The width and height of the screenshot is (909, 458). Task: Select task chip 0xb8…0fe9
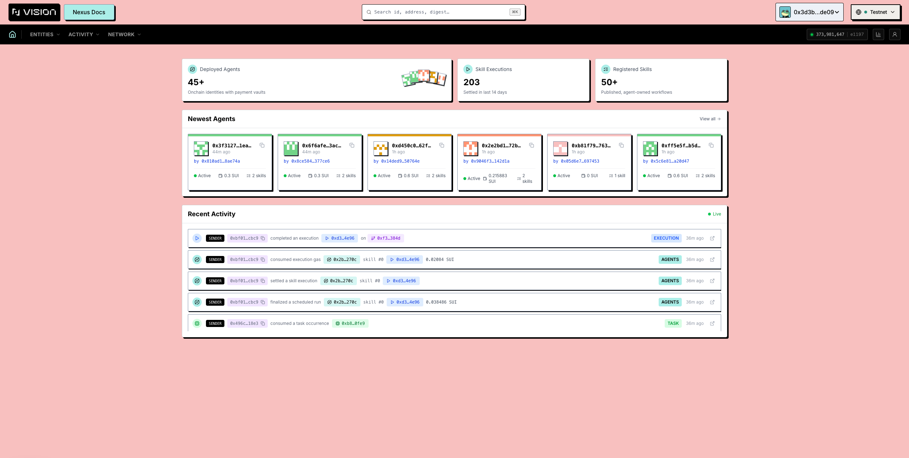(x=350, y=323)
